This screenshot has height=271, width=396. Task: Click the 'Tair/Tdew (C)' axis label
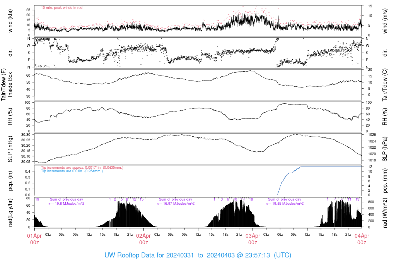click(x=385, y=85)
